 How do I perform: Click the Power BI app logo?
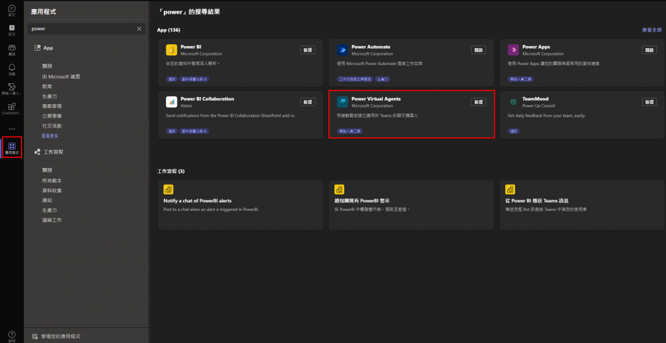tap(171, 50)
